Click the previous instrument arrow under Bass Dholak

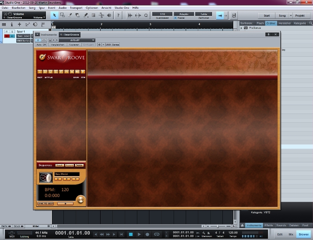tap(58, 179)
